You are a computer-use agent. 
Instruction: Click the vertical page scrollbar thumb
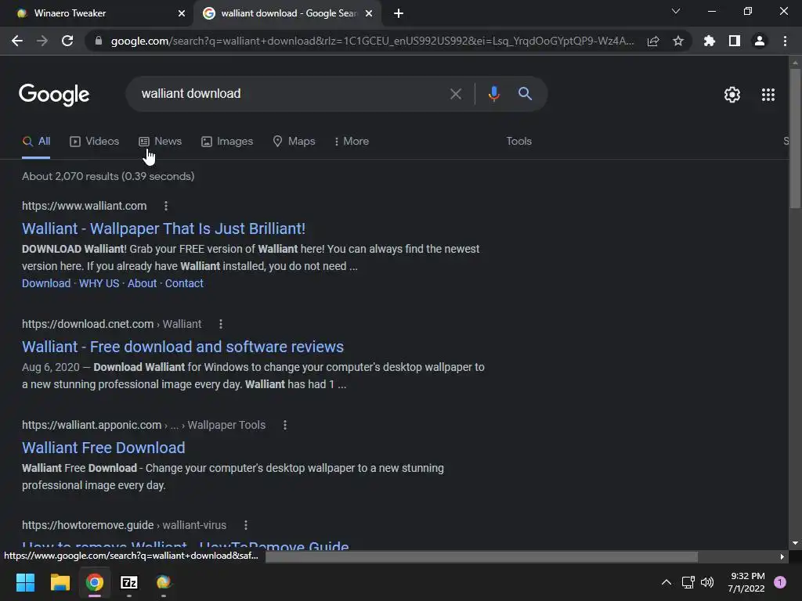[794, 138]
